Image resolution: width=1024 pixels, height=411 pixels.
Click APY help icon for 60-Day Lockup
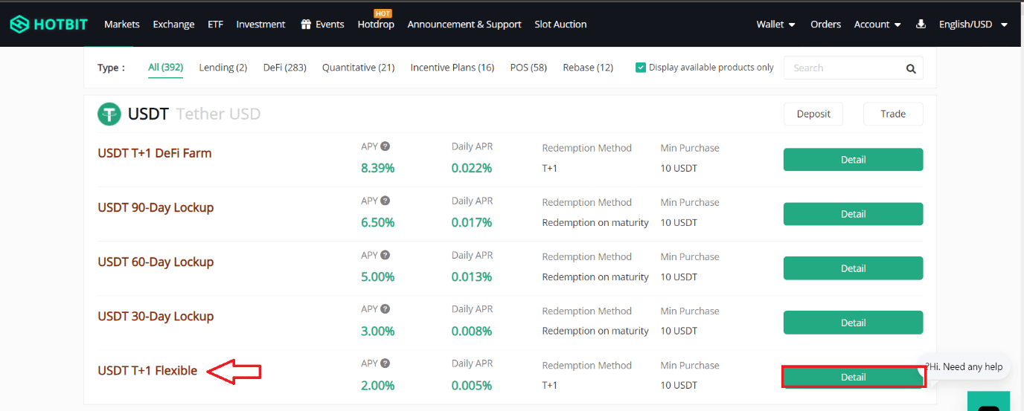pos(385,255)
